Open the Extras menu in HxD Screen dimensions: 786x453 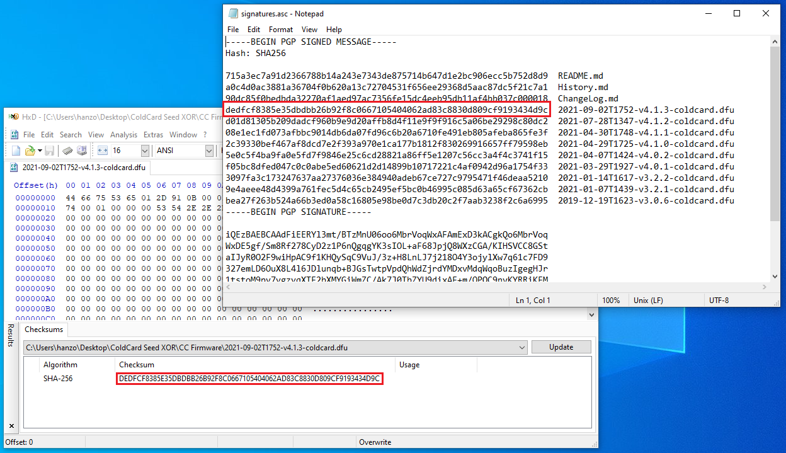coord(153,134)
